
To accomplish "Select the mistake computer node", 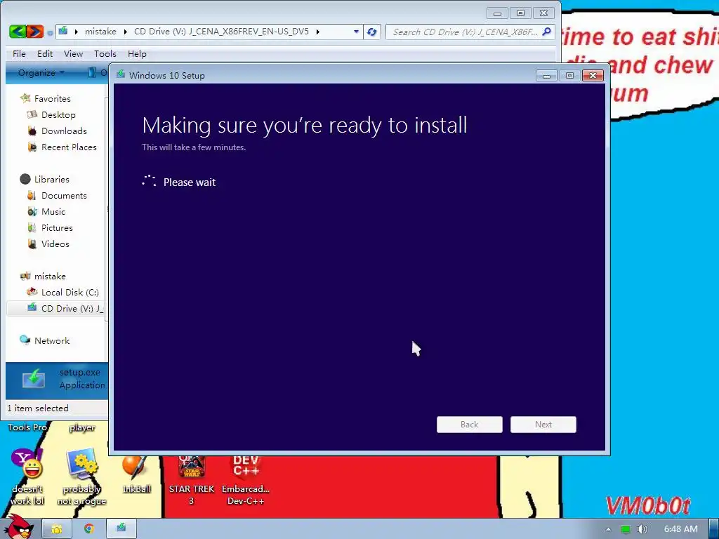I will [50, 276].
